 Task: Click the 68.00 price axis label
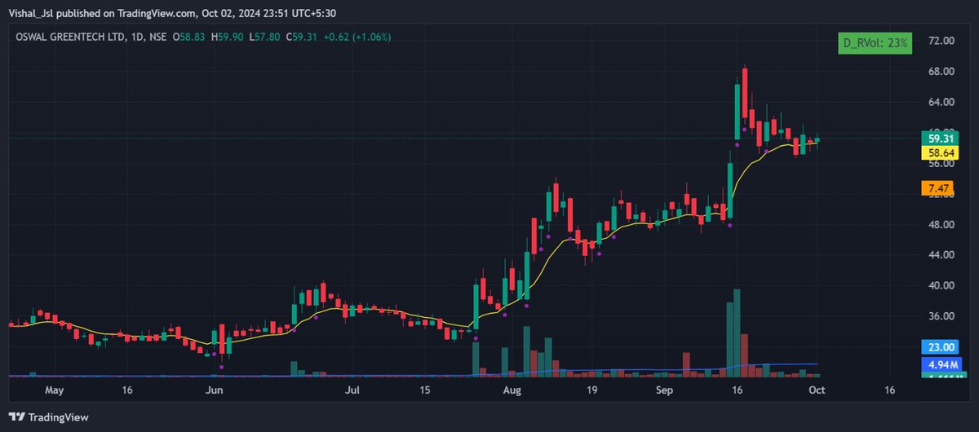click(941, 72)
